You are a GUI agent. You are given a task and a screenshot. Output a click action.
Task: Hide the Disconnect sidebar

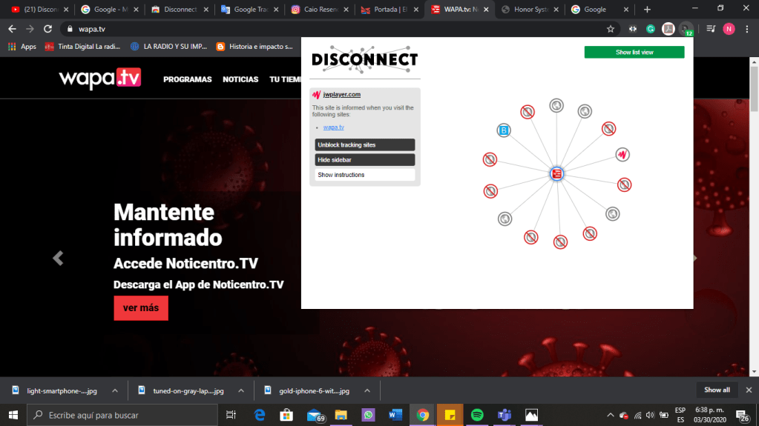(364, 160)
